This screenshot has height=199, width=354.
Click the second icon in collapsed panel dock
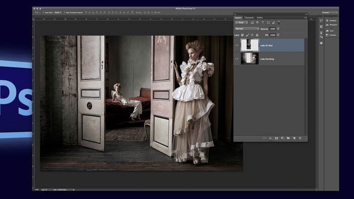click(321, 27)
